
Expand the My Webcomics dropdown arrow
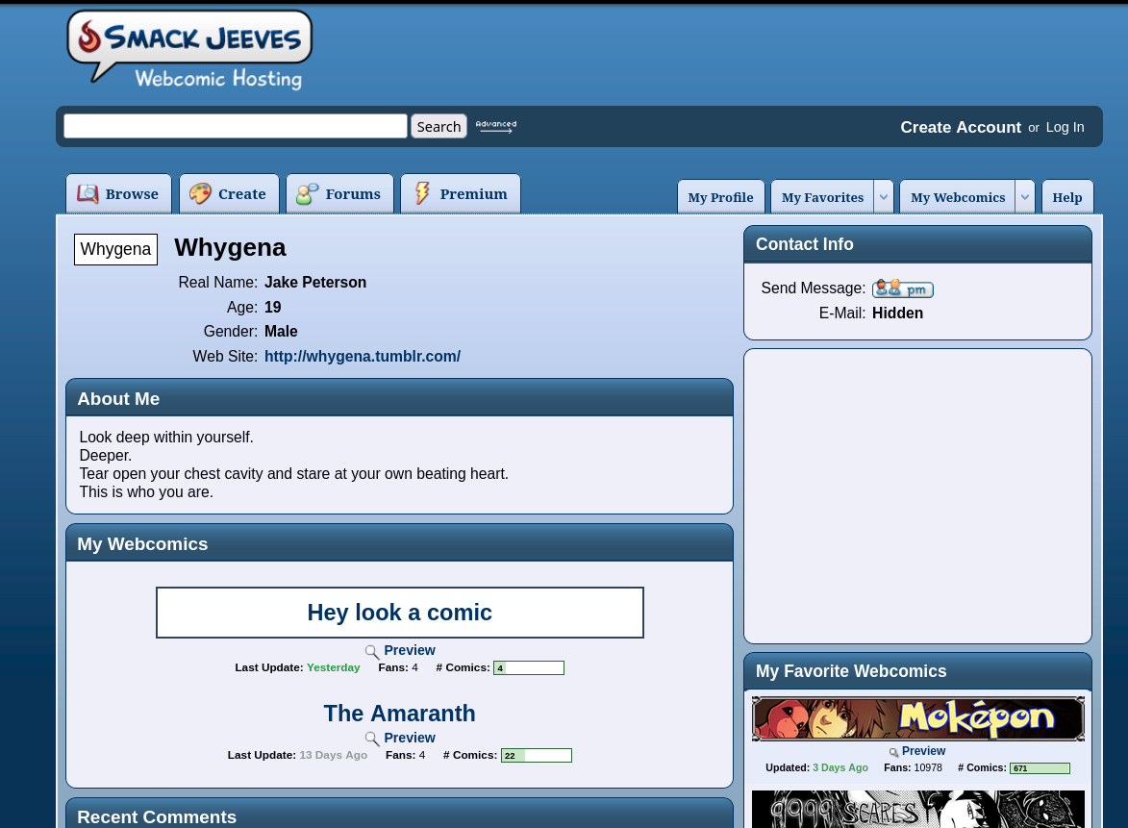pyautogui.click(x=1025, y=197)
